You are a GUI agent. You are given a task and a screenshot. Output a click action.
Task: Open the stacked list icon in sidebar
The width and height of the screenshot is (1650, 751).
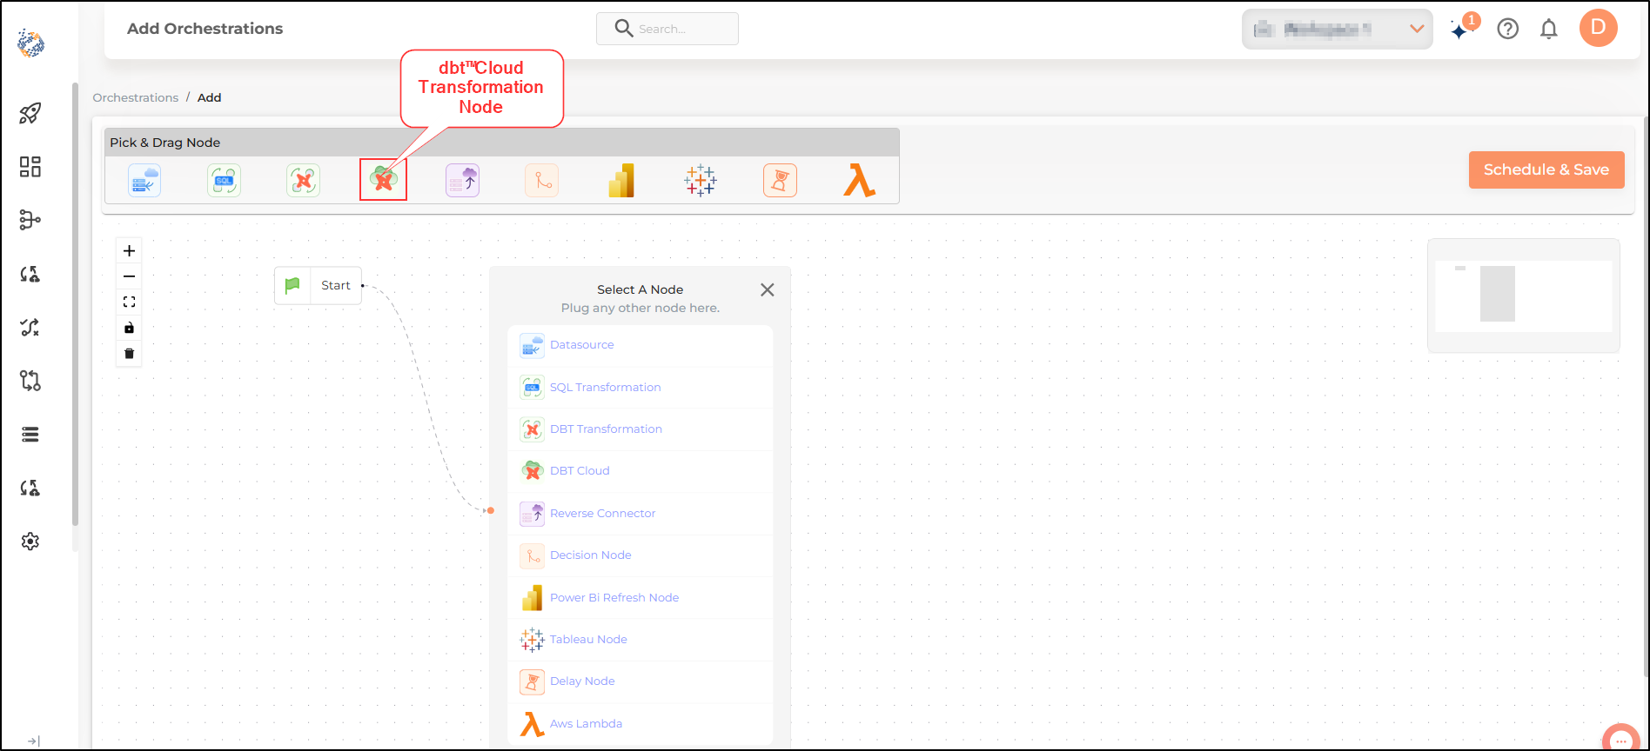(x=30, y=435)
